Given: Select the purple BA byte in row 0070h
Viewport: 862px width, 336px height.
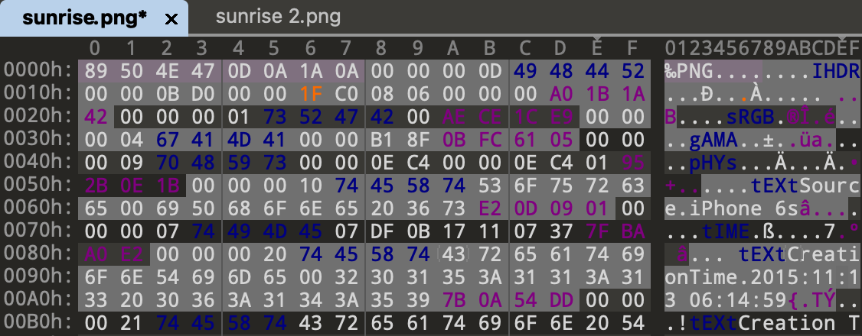Looking at the screenshot, I should (632, 232).
